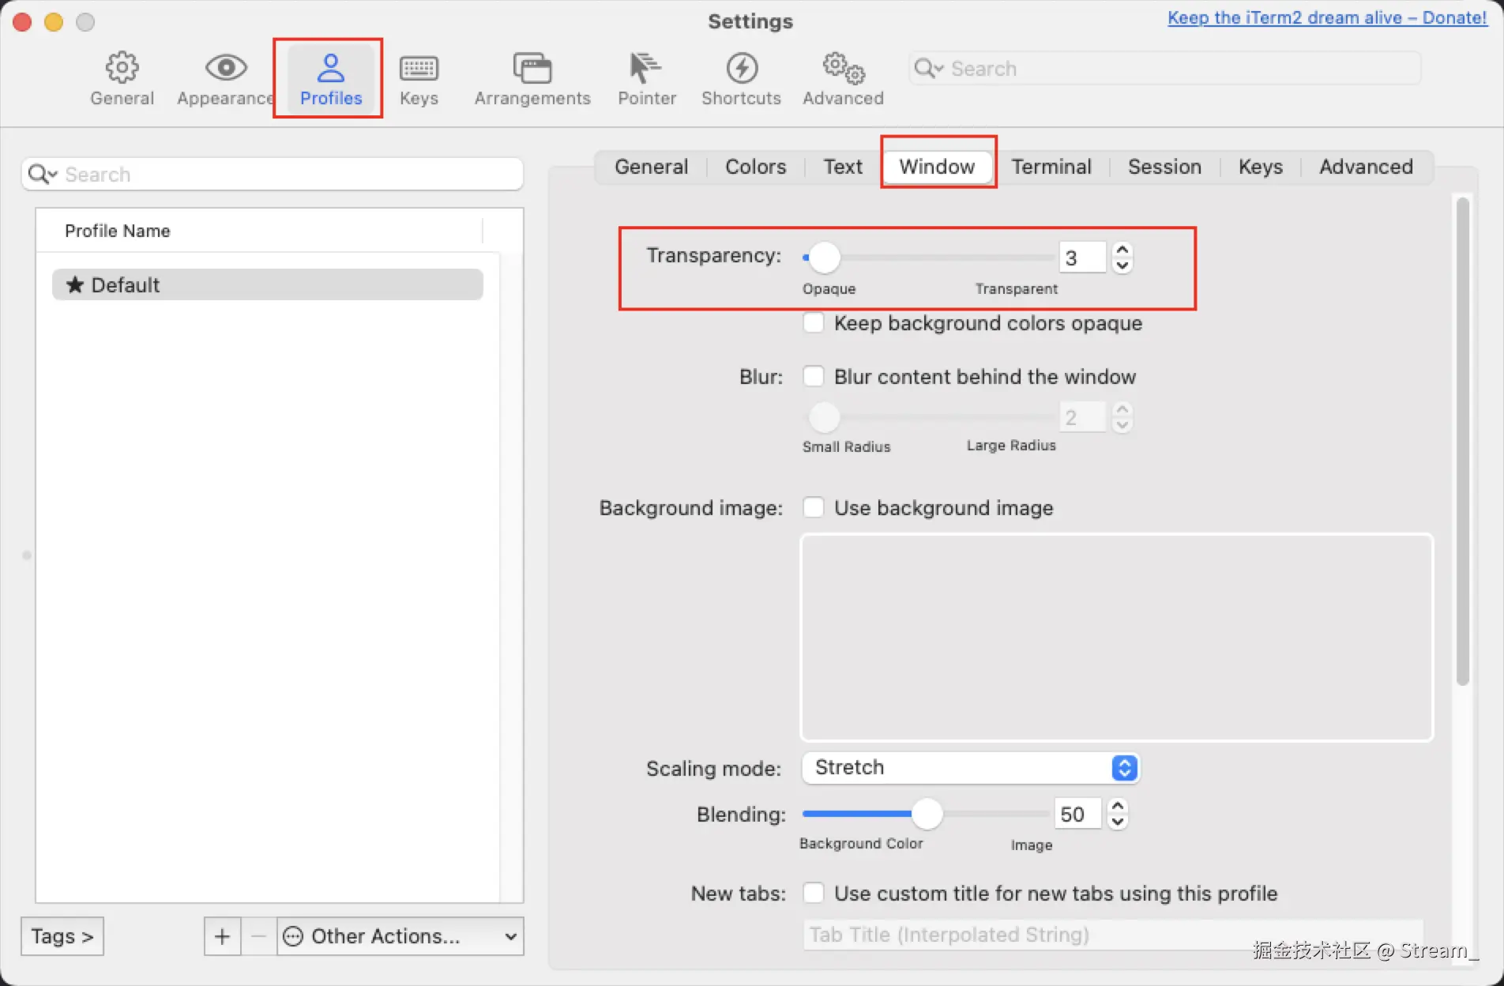This screenshot has width=1504, height=986.
Task: Decrease the Blending stepper value
Action: [1117, 822]
